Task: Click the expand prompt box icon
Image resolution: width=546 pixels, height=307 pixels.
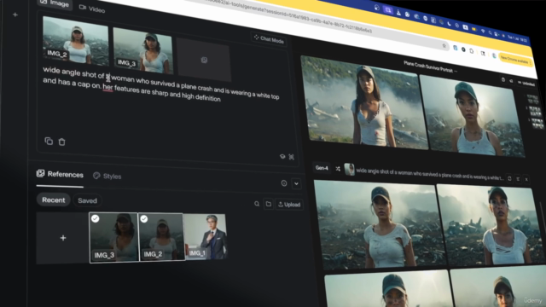Action: tap(292, 157)
